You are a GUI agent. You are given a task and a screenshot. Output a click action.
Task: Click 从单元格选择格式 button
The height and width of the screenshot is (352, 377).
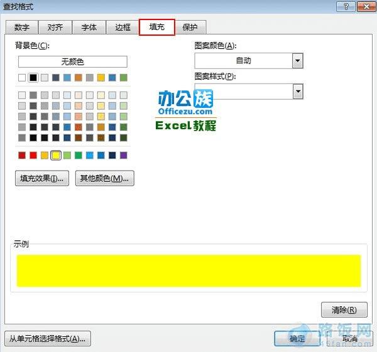[48, 339]
